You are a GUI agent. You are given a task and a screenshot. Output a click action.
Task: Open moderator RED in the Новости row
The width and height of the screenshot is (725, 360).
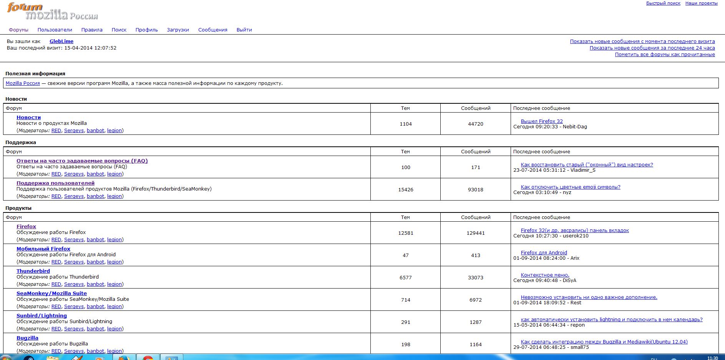pos(56,130)
